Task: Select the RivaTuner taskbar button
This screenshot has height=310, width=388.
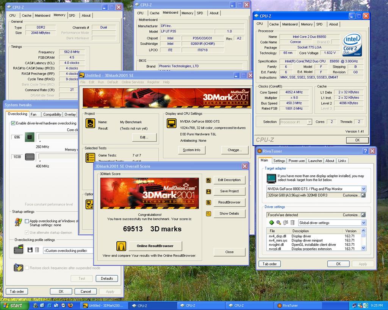Action: pyautogui.click(x=298, y=305)
